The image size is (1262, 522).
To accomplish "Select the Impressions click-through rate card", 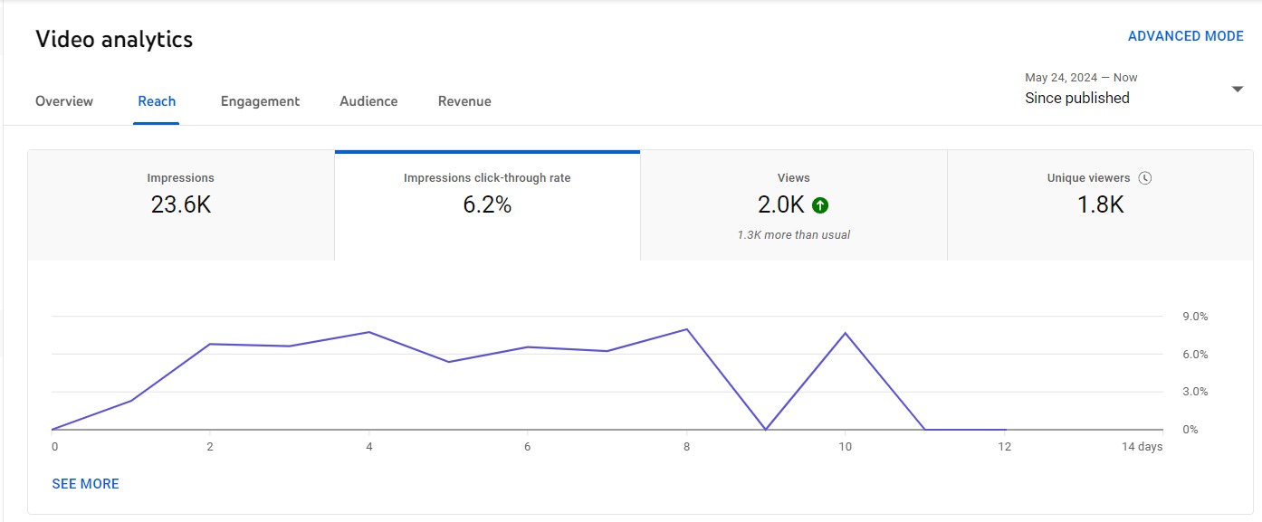I will tap(487, 205).
